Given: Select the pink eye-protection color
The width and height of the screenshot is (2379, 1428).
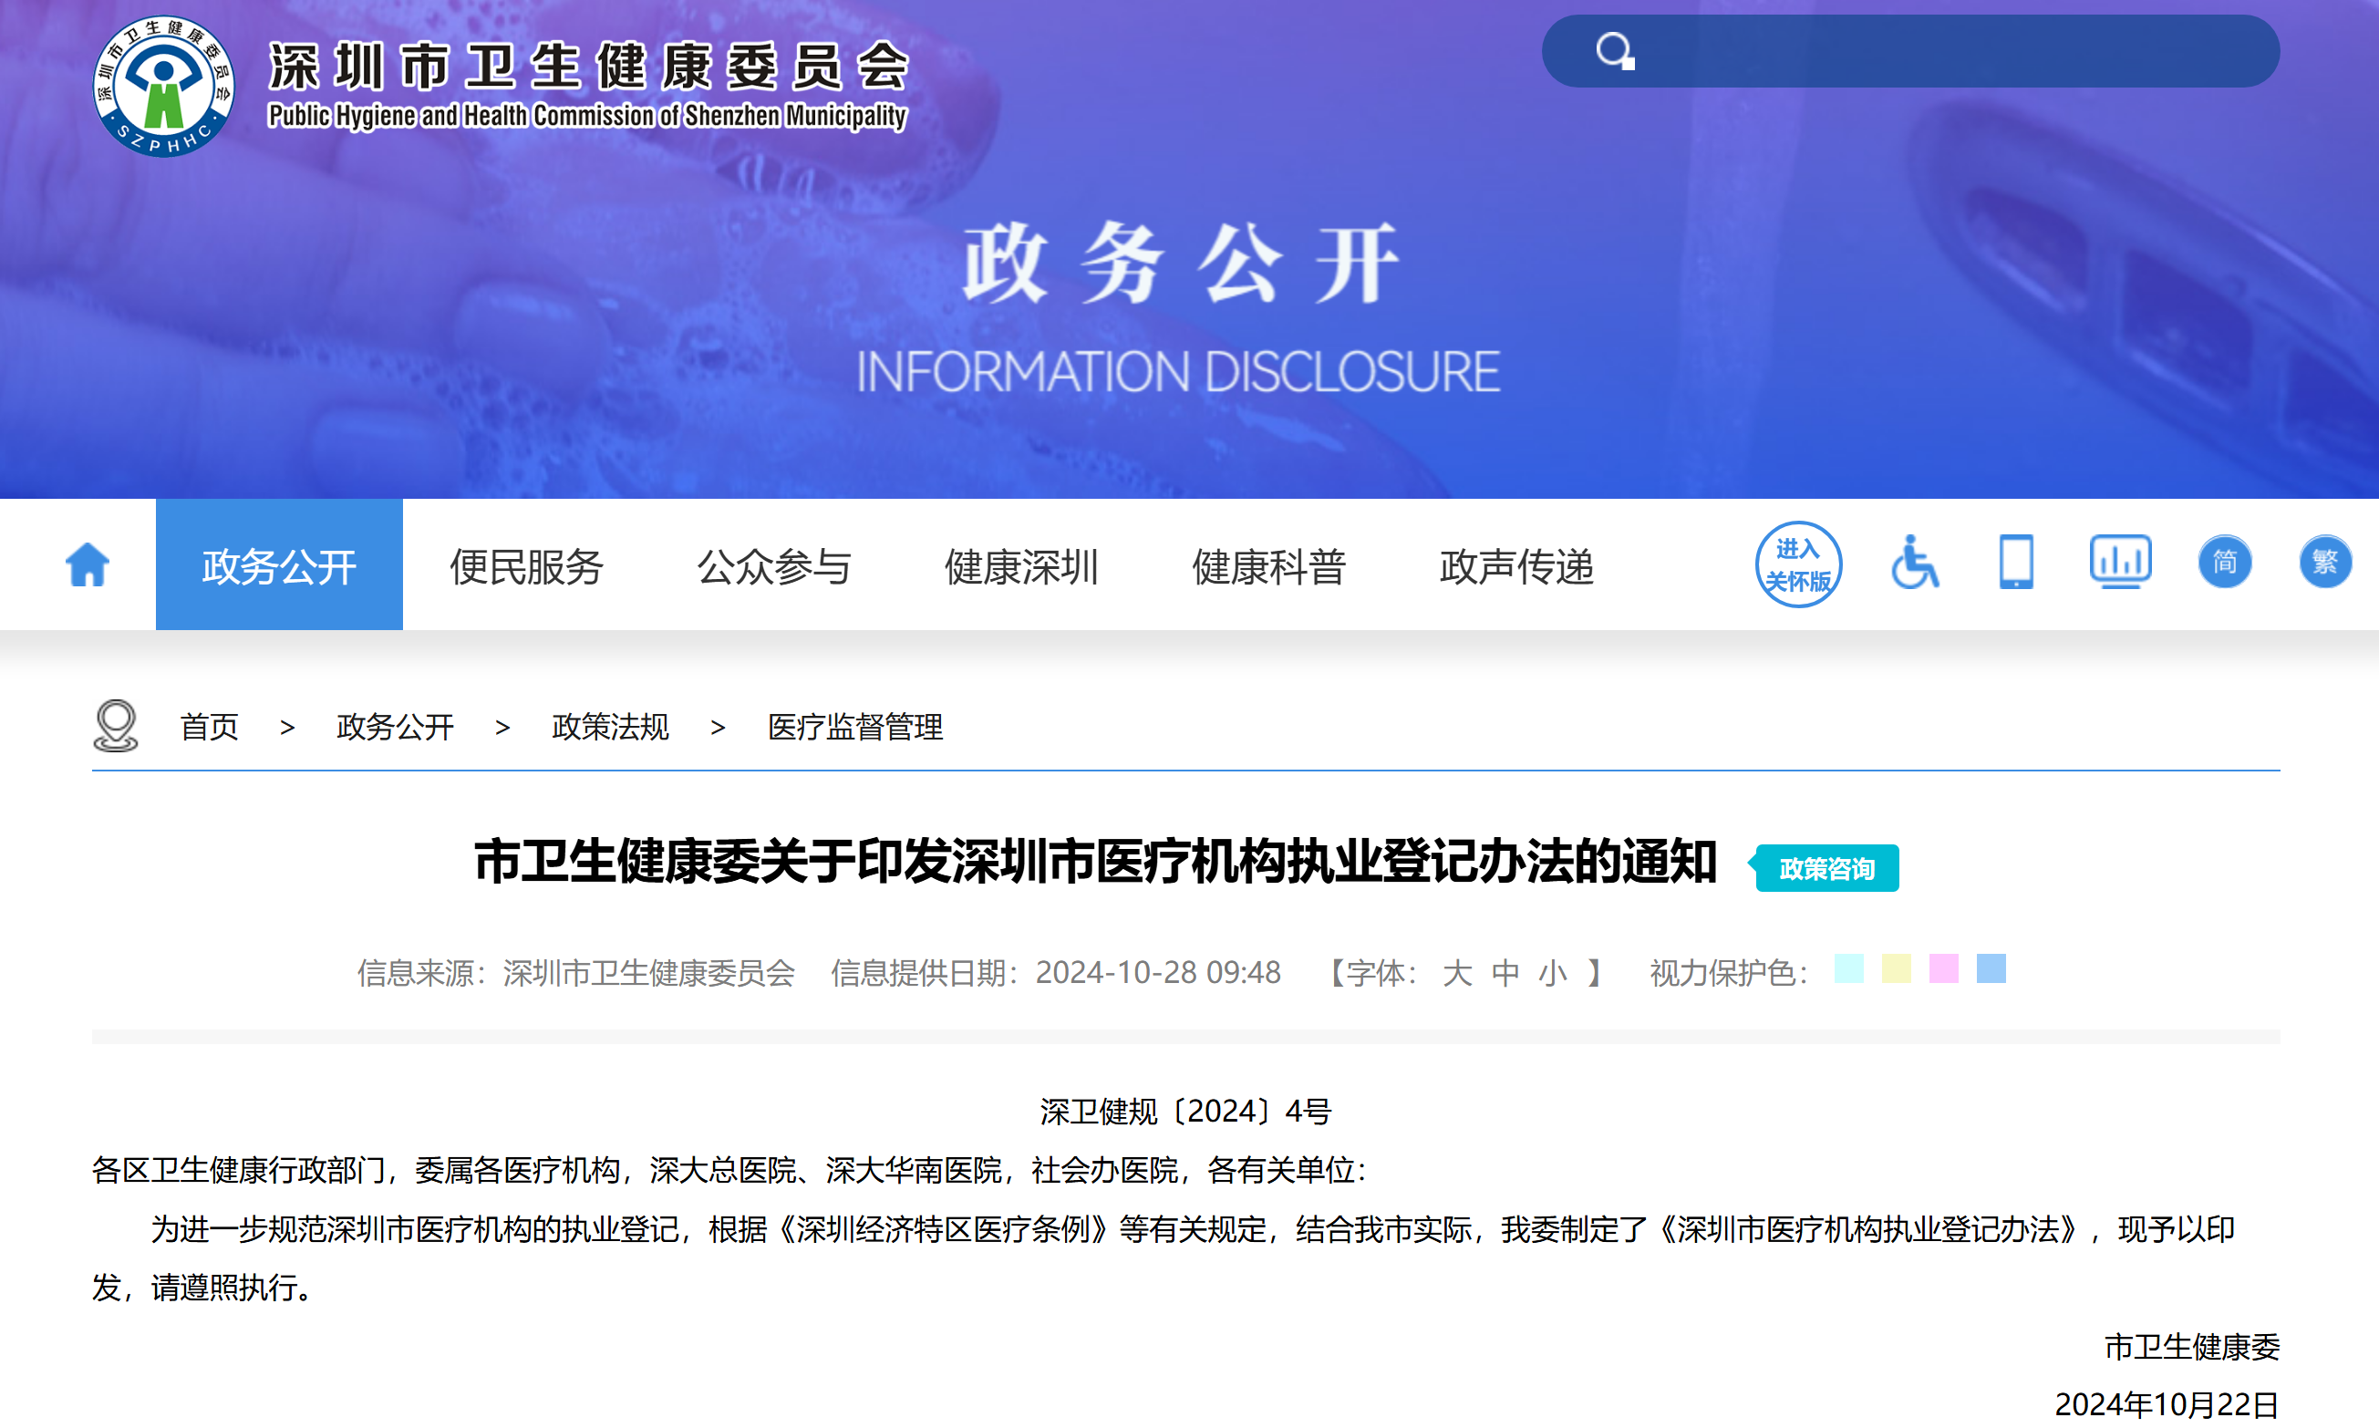Looking at the screenshot, I should [x=1944, y=968].
